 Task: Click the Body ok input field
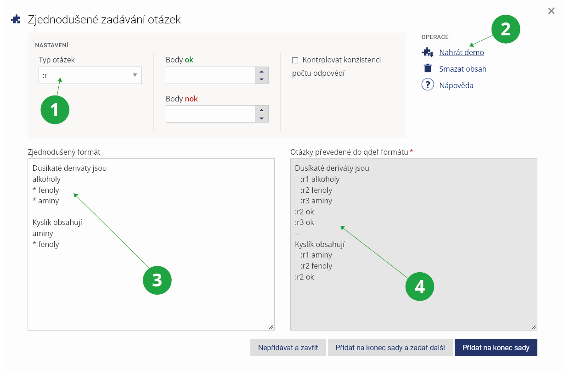click(210, 75)
